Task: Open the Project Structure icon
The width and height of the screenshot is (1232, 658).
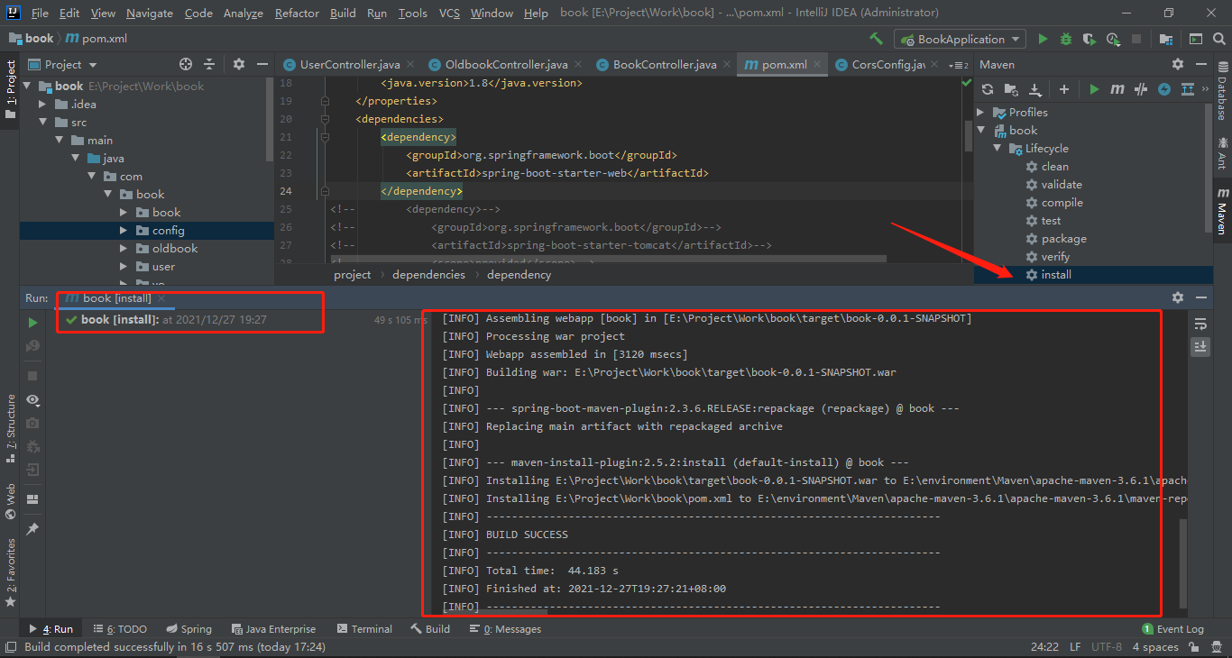Action: pos(1167,39)
